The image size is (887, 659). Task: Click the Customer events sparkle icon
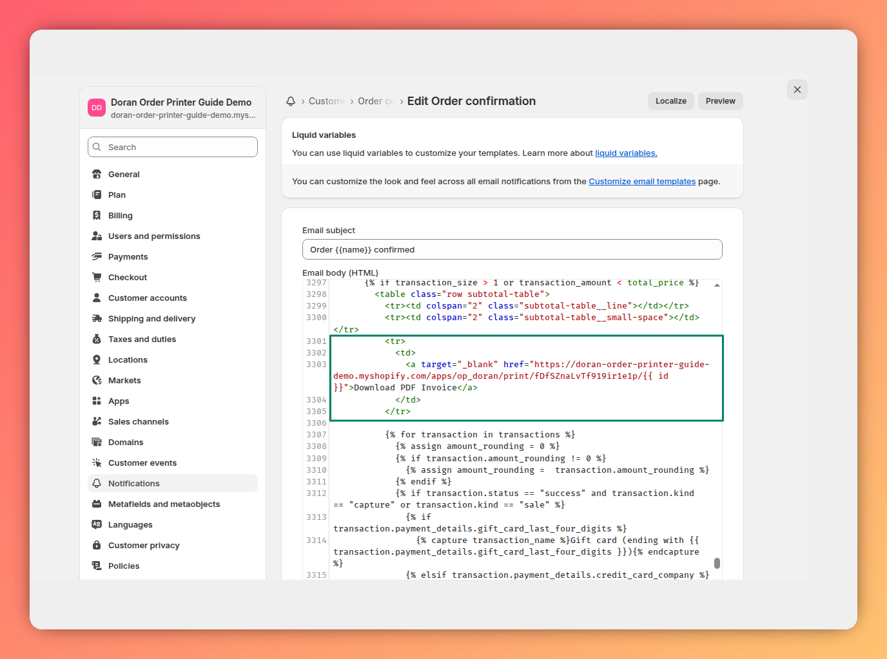click(x=97, y=463)
